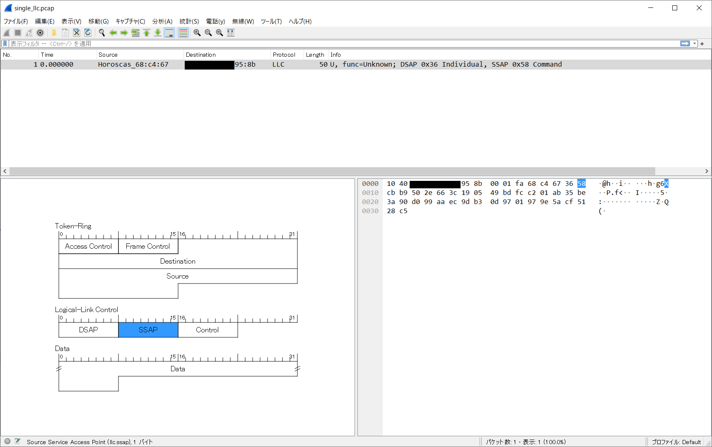712x447 pixels.
Task: Toggle packet colorization rules
Action: [183, 33]
